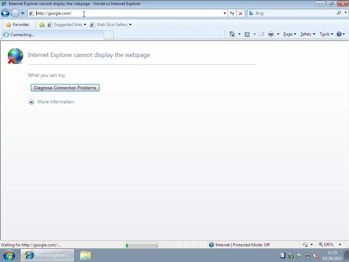Expand the Home button dropdown arrow
The image size is (349, 262).
tap(239, 34)
